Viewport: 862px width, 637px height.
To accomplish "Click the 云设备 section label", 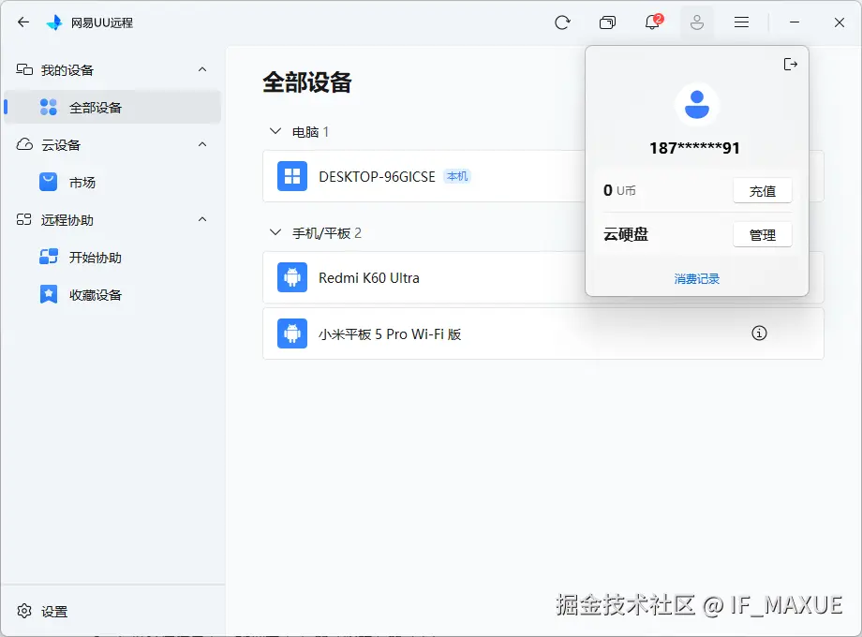I will (61, 145).
